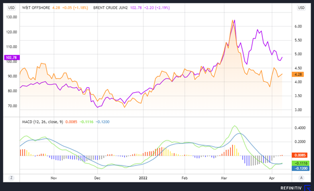The image size is (314, 191).
Task: Click the 80.00 left axis label
Action: click(x=13, y=91)
